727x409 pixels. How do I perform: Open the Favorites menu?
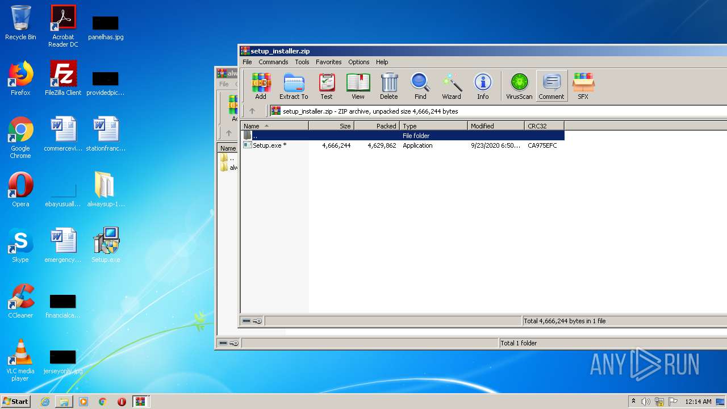click(x=328, y=62)
